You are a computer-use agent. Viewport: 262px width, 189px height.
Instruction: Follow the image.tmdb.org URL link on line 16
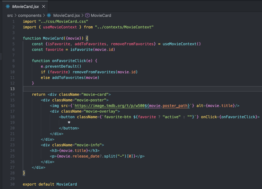[x=106, y=105]
